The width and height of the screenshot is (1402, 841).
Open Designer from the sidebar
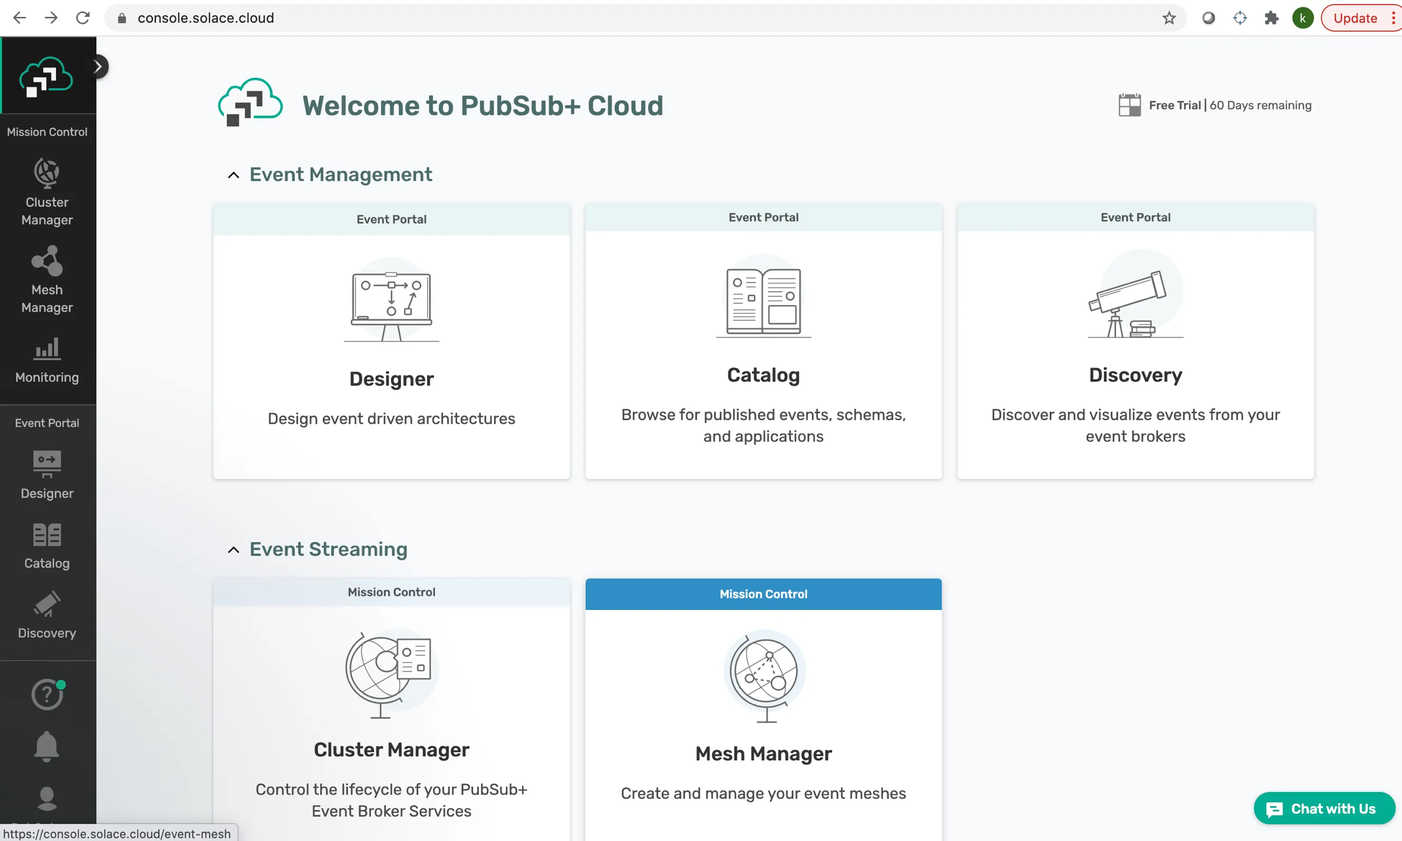(47, 475)
